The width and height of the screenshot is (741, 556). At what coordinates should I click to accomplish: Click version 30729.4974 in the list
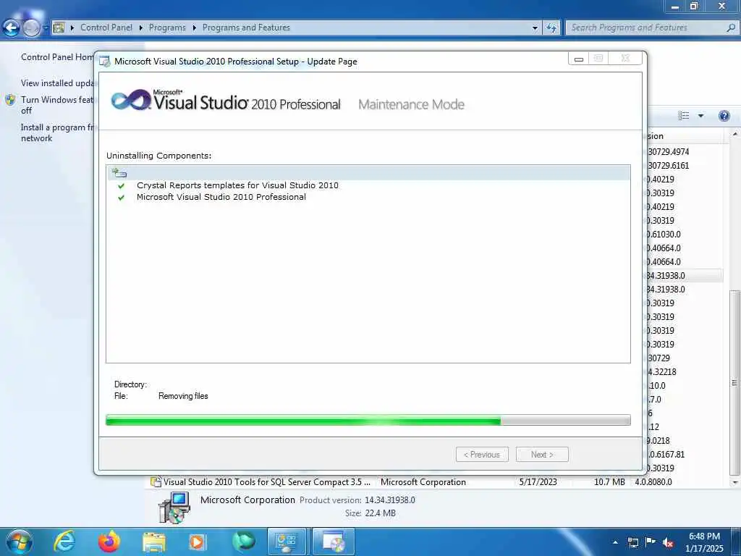[x=668, y=152]
